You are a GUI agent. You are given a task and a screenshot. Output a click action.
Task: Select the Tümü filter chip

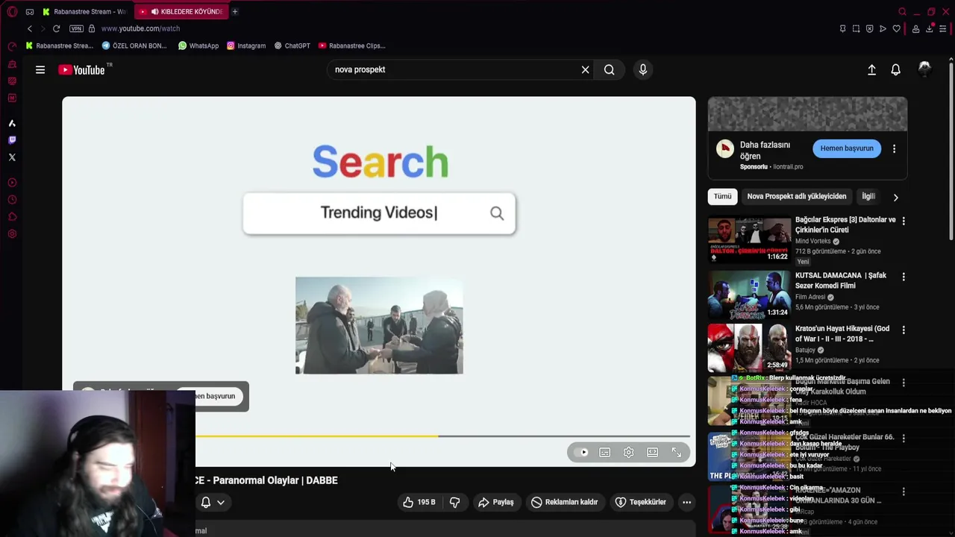tap(722, 196)
